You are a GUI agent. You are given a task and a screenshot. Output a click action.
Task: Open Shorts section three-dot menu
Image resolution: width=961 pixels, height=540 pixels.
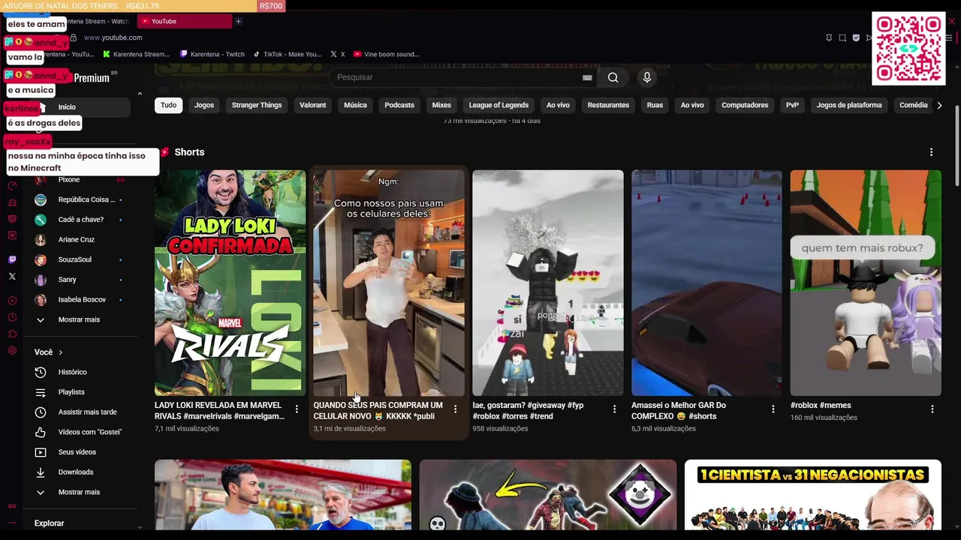click(x=931, y=152)
